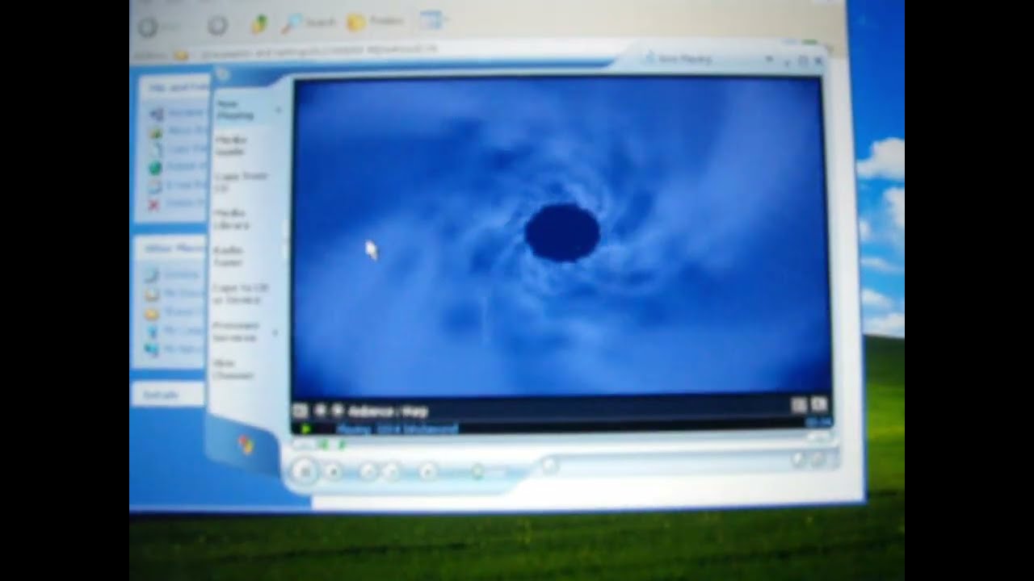Open the Views button in Explorer
1034x581 pixels.
pos(432,22)
